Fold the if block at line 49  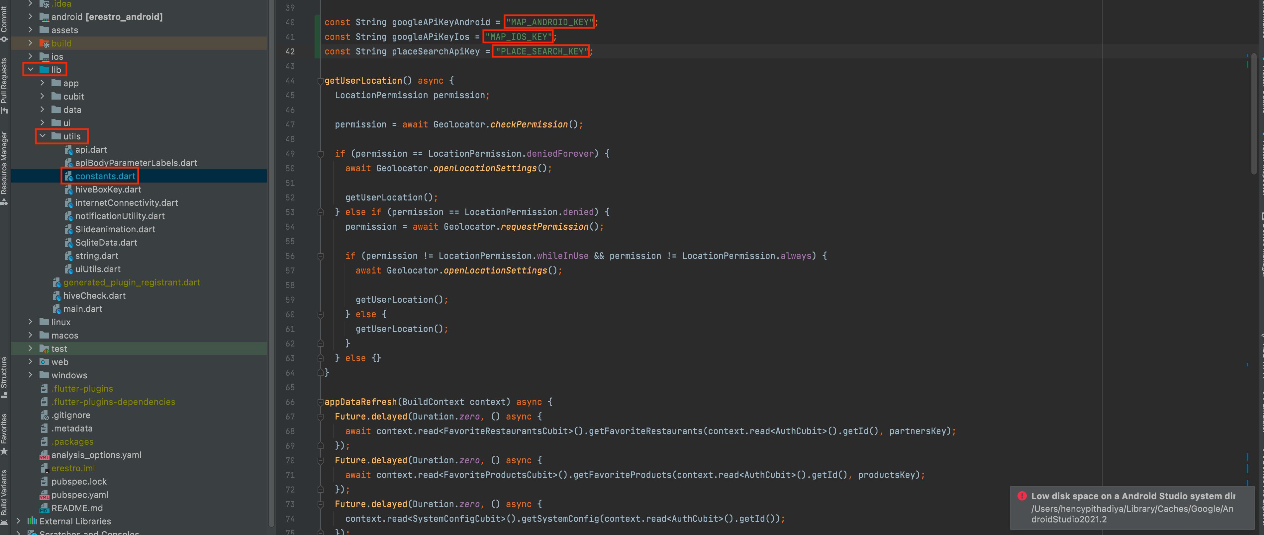click(x=321, y=154)
